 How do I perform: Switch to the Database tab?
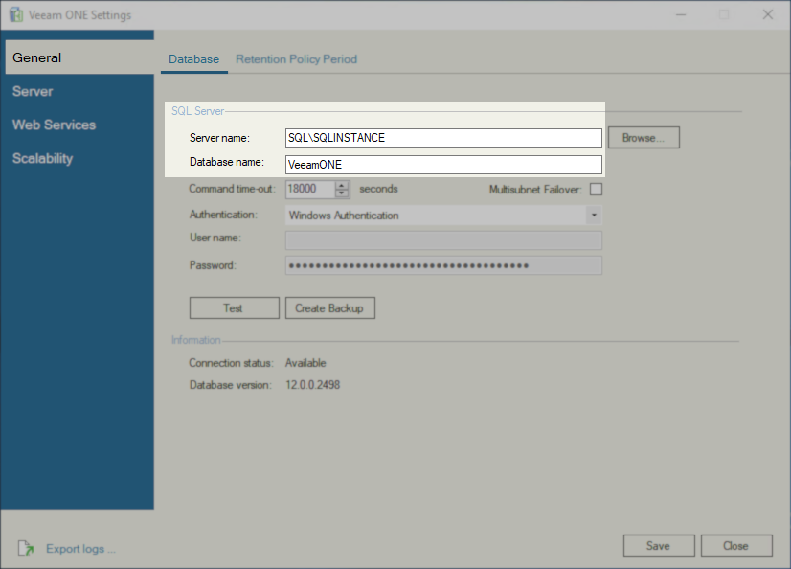[x=193, y=59]
